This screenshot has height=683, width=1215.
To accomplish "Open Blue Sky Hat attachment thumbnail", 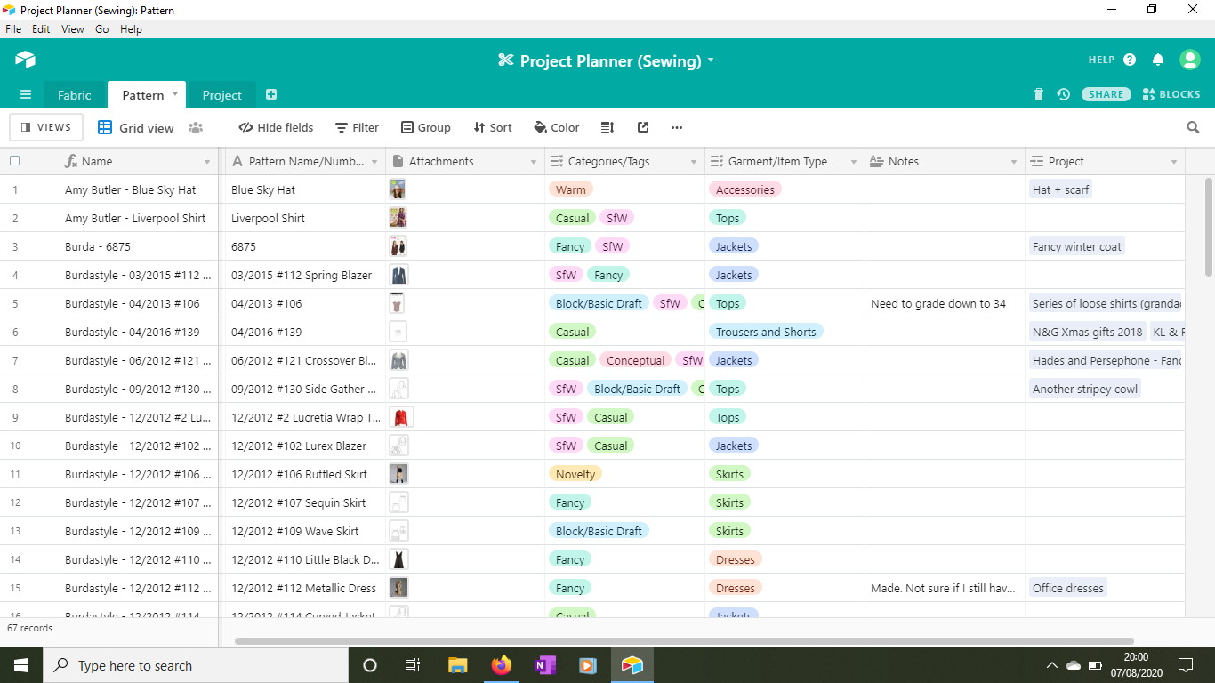I will (398, 189).
